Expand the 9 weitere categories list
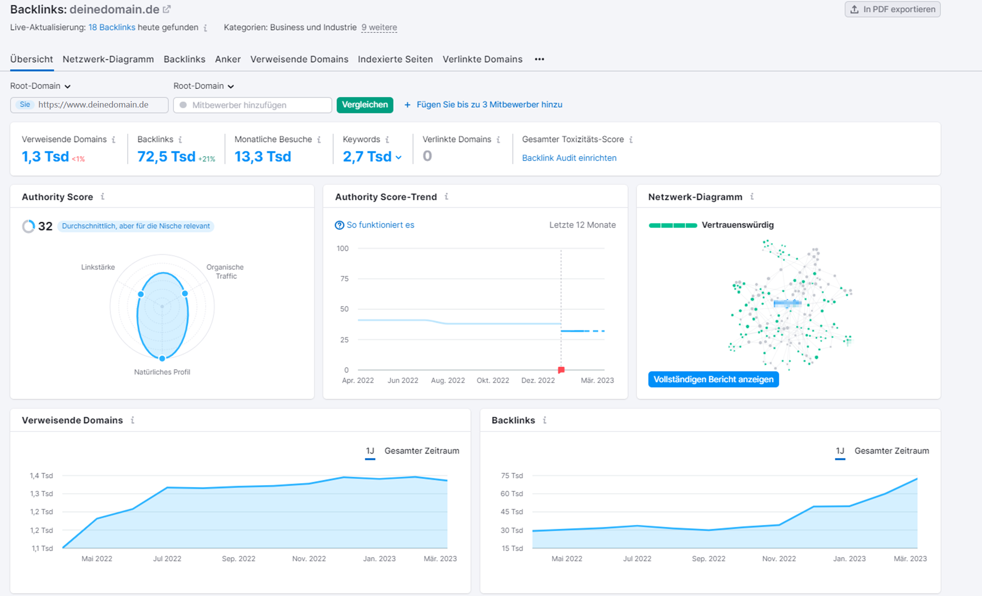This screenshot has width=982, height=596. pos(379,27)
